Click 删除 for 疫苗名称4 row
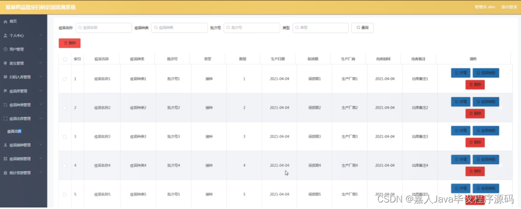Viewport: 521px width, 209px height. [475, 171]
